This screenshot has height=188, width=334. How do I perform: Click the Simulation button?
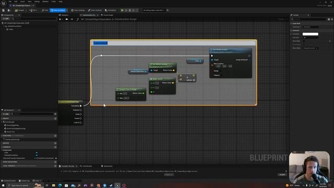click(x=111, y=10)
